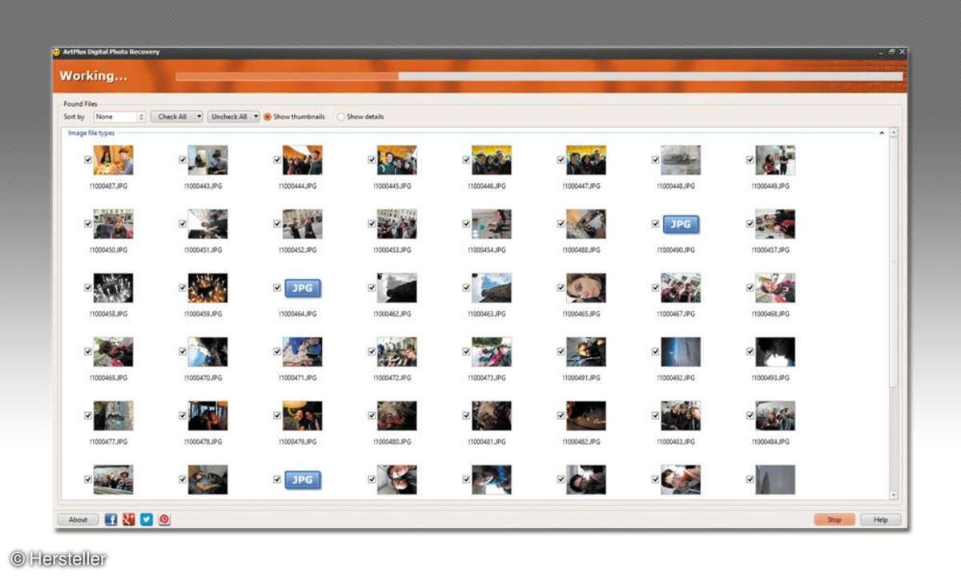Image resolution: width=961 pixels, height=576 pixels.
Task: Open the Pinterest link icon
Action: (x=164, y=519)
